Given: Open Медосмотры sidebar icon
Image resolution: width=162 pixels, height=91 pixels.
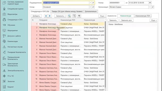Looking at the screenshot, I should point(4,14).
